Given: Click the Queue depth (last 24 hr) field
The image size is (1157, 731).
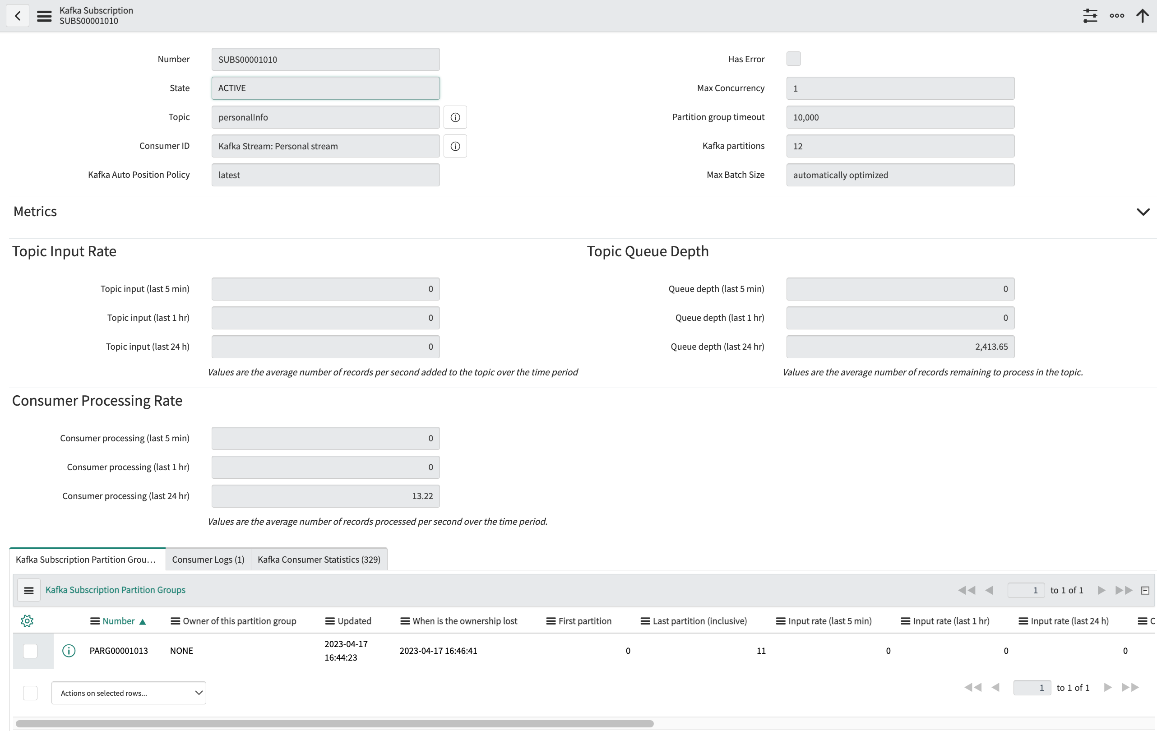Looking at the screenshot, I should click(x=900, y=347).
